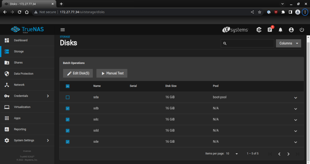Viewport: 310px width, 164px height.
Task: Go to next page arrow in paginator
Action: point(288,154)
